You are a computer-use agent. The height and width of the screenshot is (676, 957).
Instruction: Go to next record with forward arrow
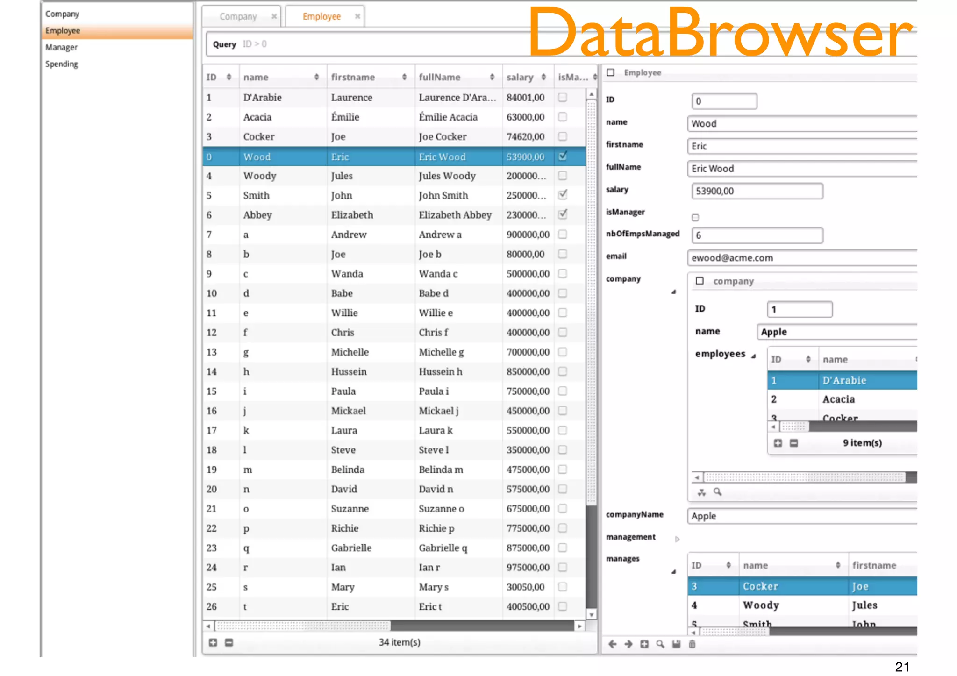(628, 644)
